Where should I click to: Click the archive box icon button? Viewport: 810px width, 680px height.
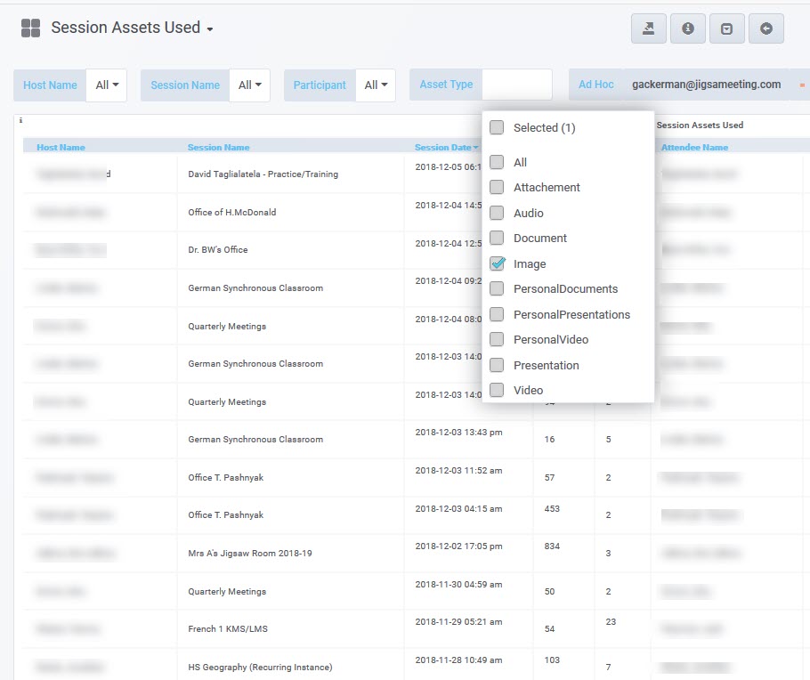(727, 28)
